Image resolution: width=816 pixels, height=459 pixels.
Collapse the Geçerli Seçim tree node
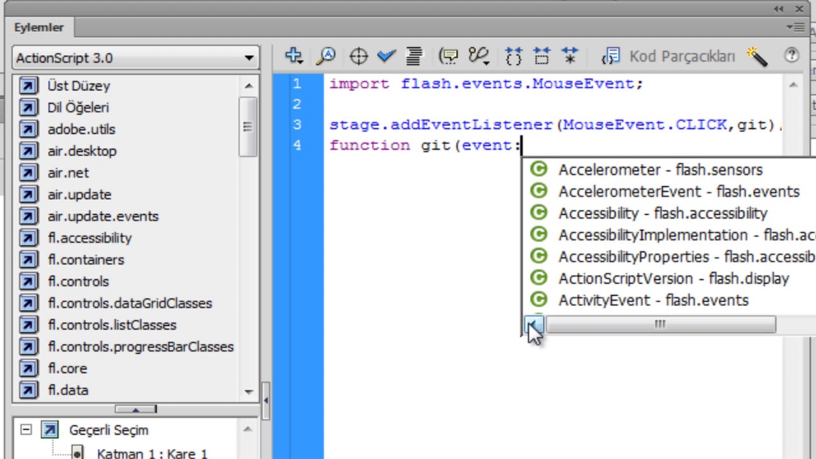[25, 430]
